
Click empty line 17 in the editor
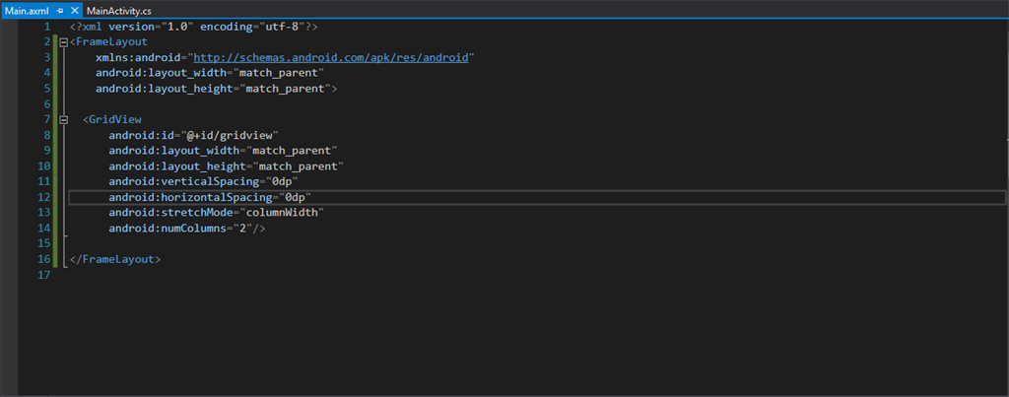coord(296,275)
